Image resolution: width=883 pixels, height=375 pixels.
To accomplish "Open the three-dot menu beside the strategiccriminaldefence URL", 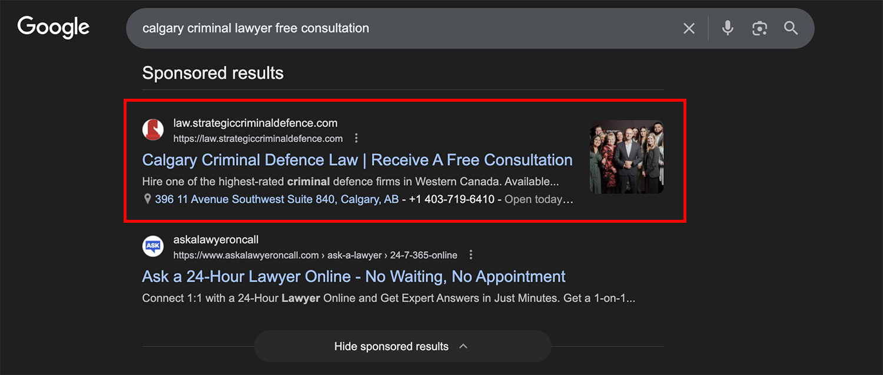I will [x=356, y=139].
